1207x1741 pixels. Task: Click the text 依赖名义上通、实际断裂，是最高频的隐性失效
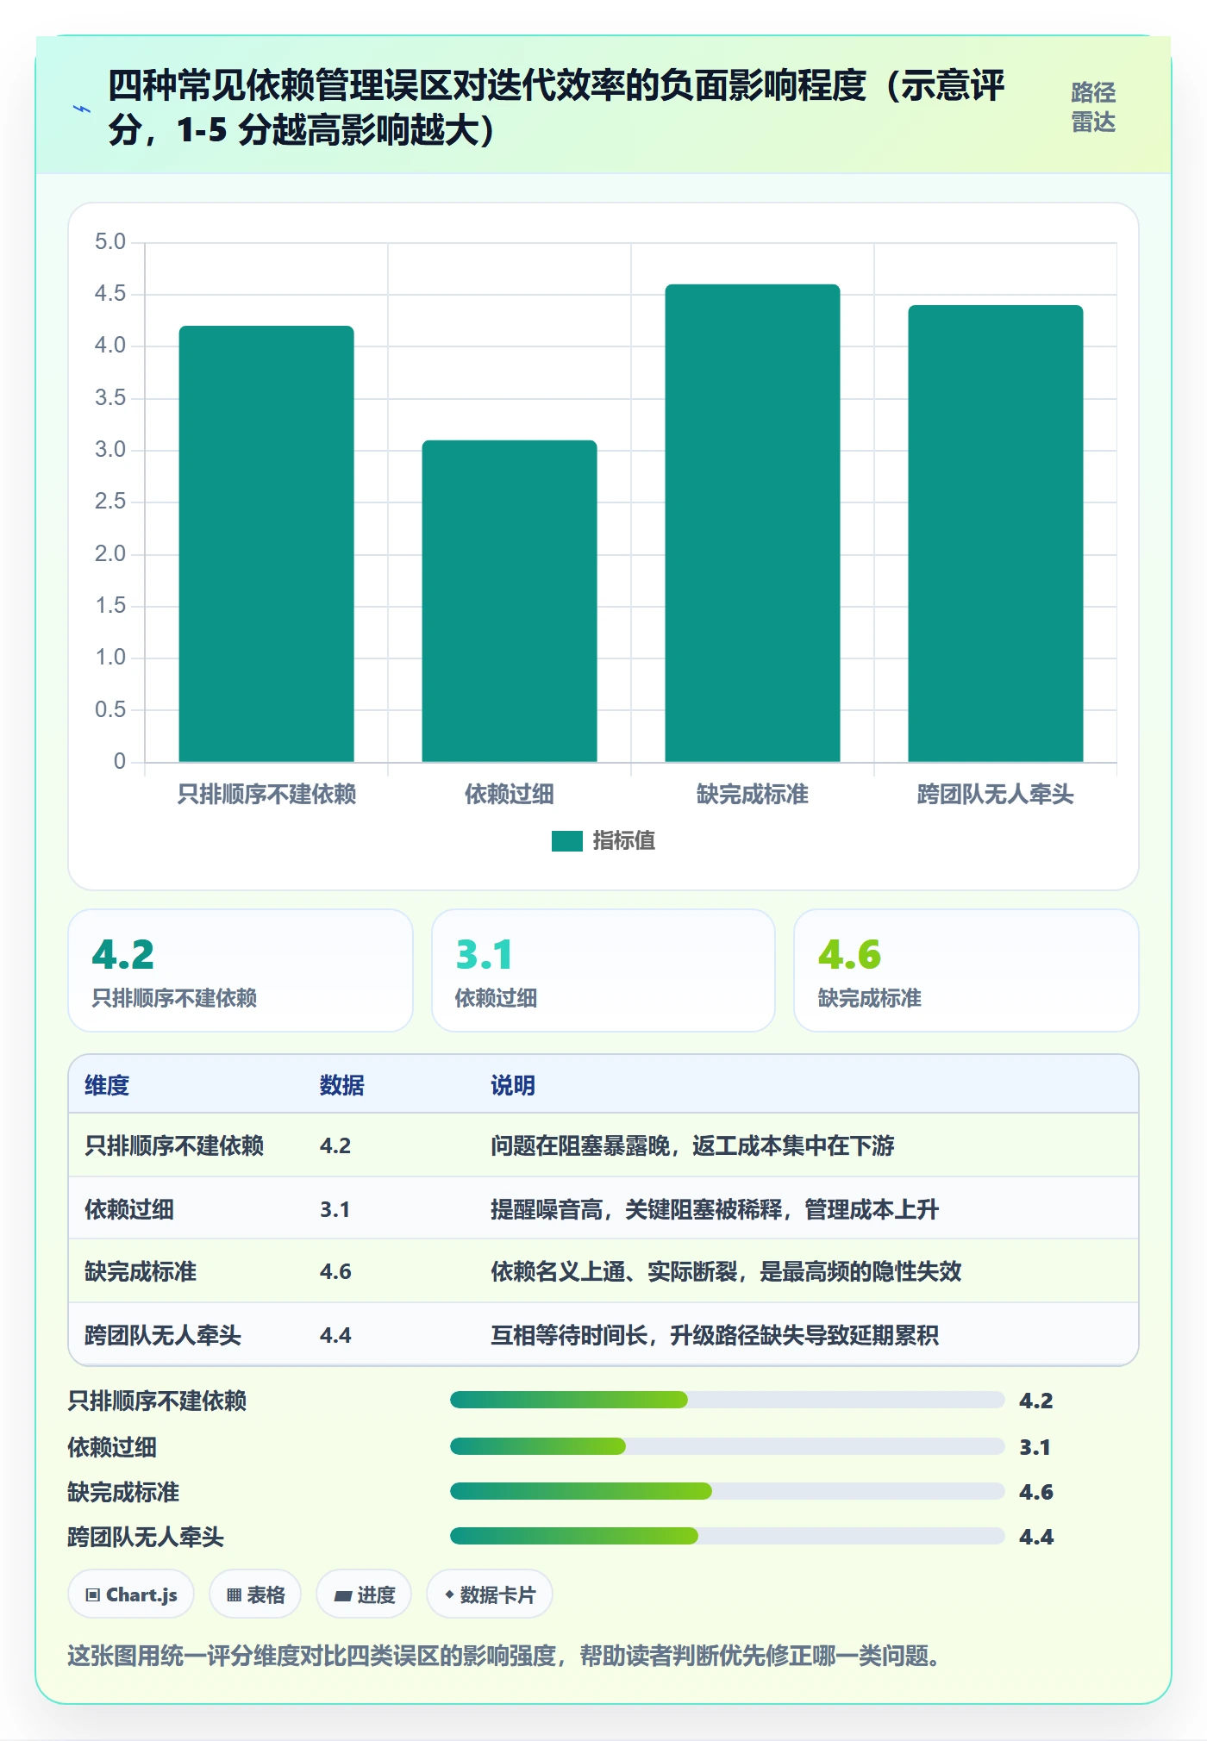tap(726, 1271)
